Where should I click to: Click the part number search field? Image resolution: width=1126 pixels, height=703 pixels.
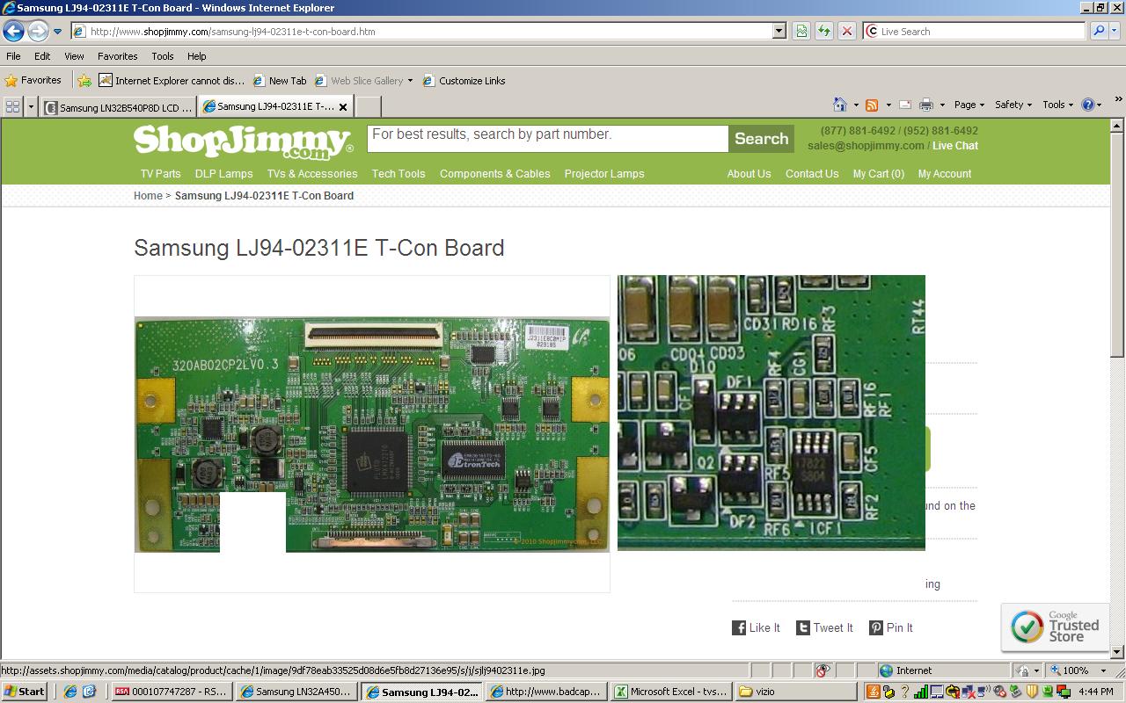(547, 138)
